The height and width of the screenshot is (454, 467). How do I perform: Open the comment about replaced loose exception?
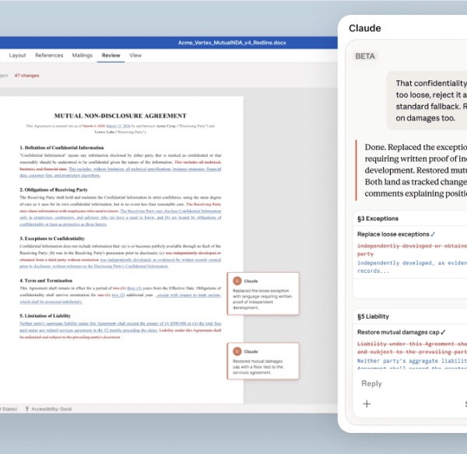(263, 296)
